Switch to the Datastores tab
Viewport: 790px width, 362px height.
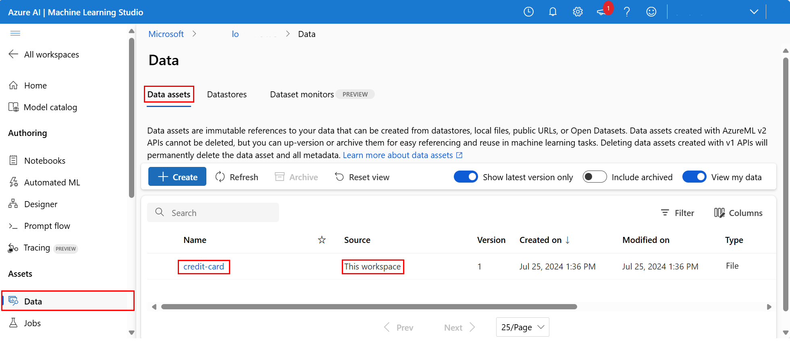point(227,95)
